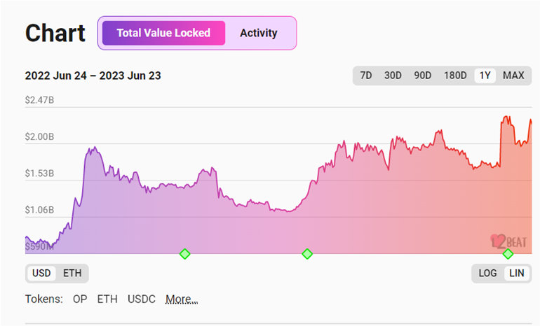Click the L2BEAT watermark logo on chart
Image resolution: width=540 pixels, height=326 pixels.
(508, 241)
